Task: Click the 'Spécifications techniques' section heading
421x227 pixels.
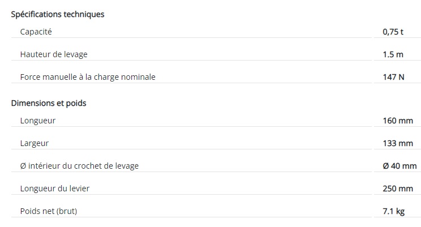Action: tap(58, 14)
